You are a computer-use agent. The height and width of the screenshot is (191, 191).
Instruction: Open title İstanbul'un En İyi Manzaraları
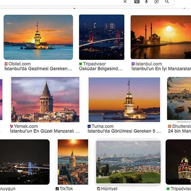pyautogui.click(x=161, y=69)
